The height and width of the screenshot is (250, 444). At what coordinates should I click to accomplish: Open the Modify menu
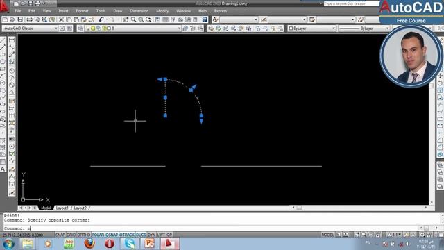click(162, 11)
